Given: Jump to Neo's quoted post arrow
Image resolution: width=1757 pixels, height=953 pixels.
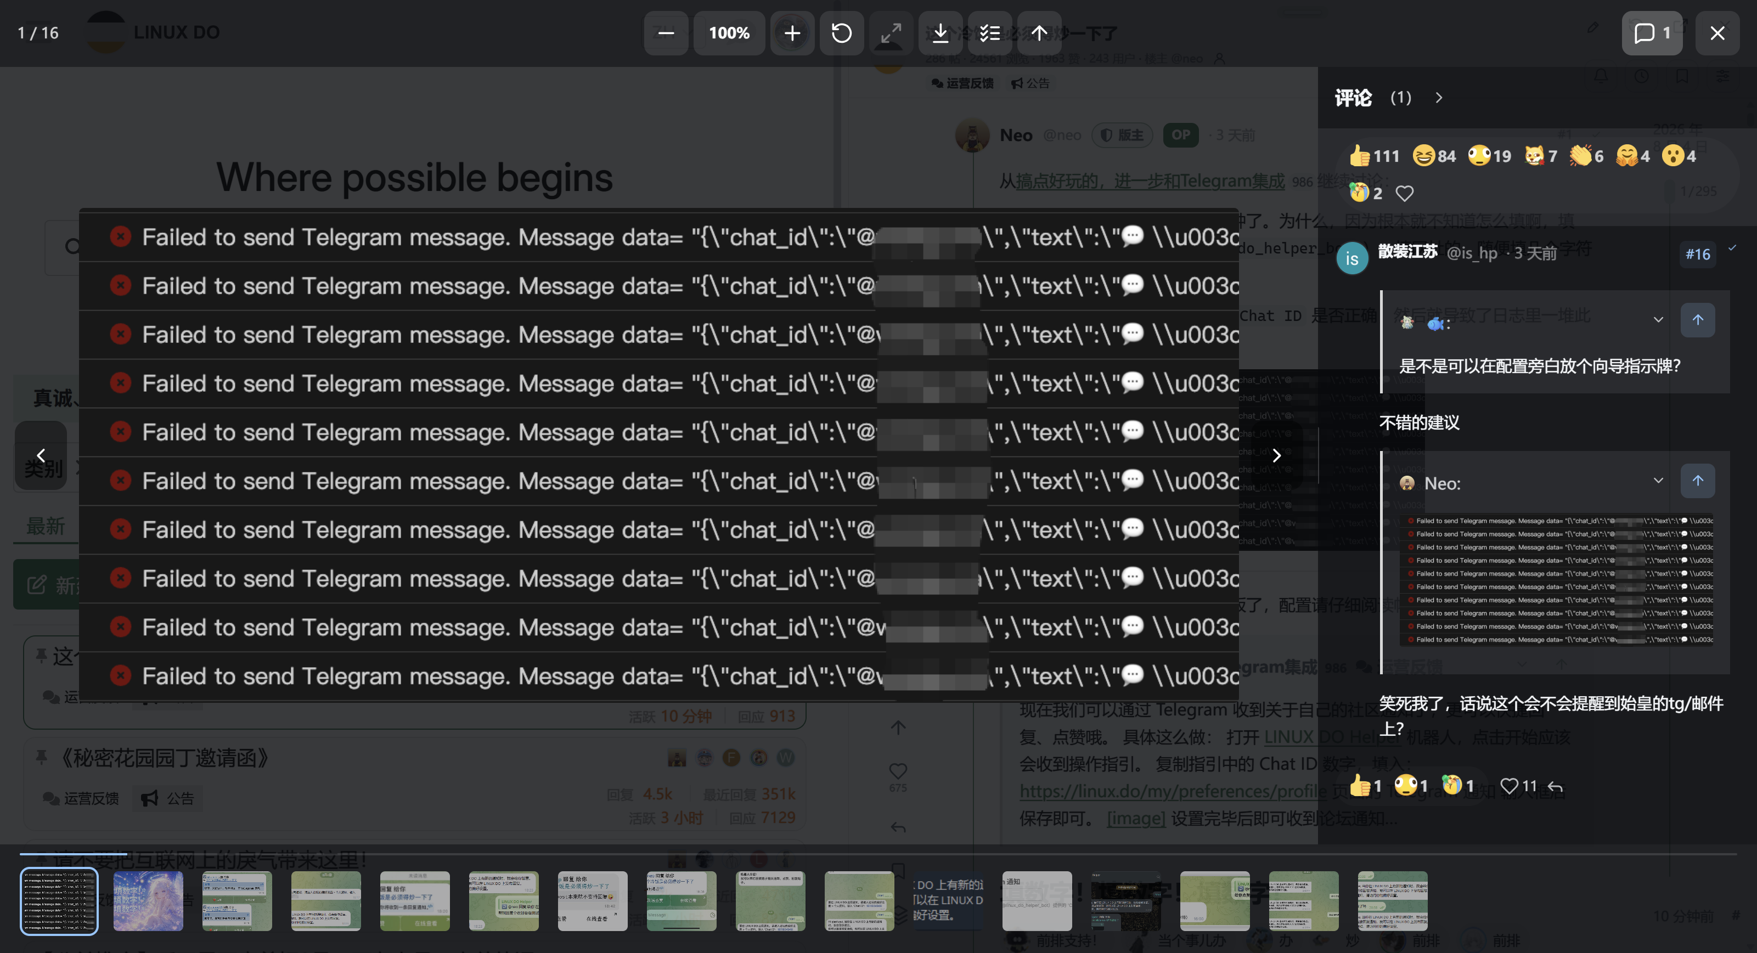Looking at the screenshot, I should coord(1698,480).
